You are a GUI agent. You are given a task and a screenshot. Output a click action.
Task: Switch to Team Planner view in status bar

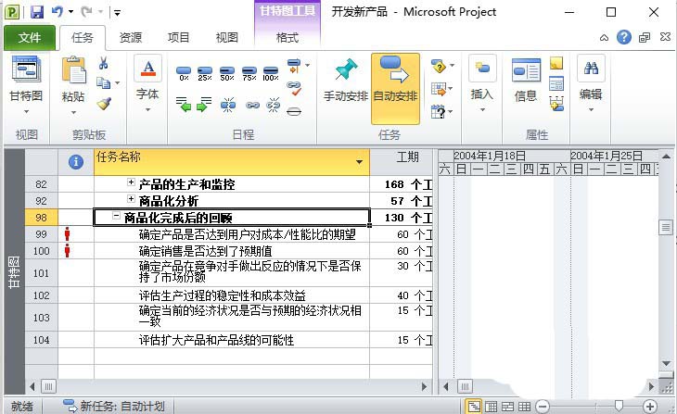(x=508, y=407)
